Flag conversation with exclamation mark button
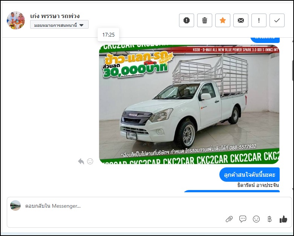Image resolution: width=294 pixels, height=236 pixels. pos(259,20)
